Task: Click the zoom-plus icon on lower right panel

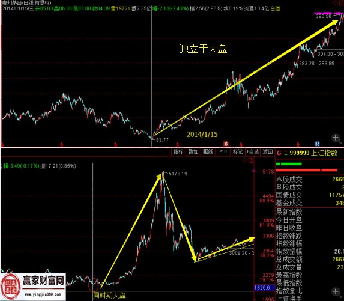Action: pyautogui.click(x=336, y=291)
